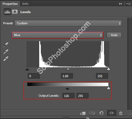
Task: Pick the white point eyedropper
Action: point(6,59)
